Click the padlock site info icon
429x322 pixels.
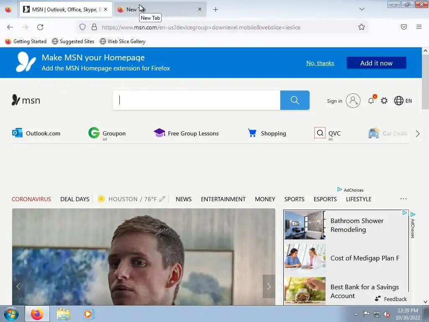[x=94, y=27]
